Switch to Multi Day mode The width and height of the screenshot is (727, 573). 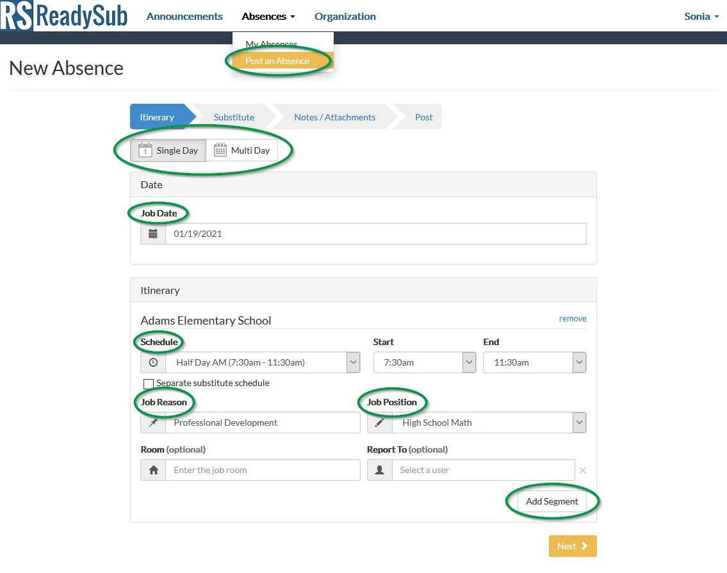coord(243,150)
